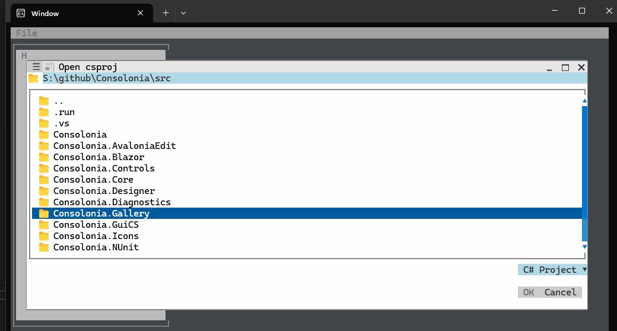
Task: Click the file list scrollbar thumb
Action: (585, 162)
